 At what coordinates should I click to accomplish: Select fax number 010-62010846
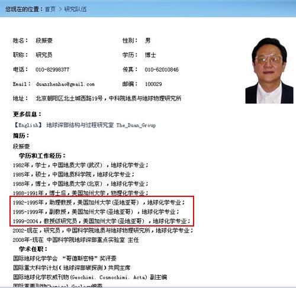point(162,69)
